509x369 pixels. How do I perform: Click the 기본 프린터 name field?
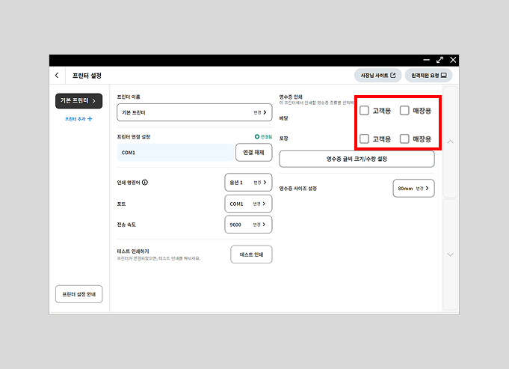(194, 112)
